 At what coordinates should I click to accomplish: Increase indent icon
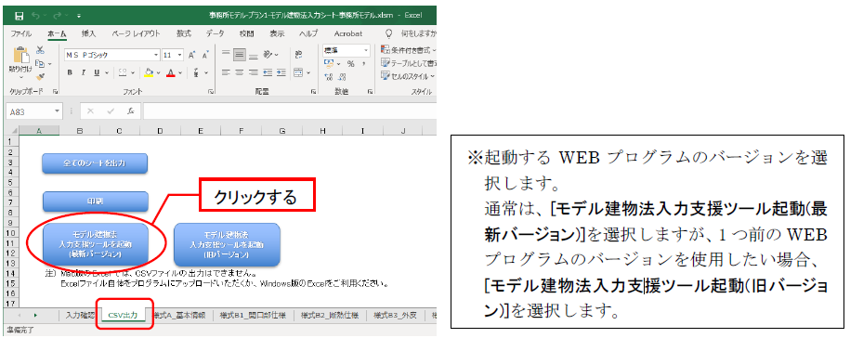[x=281, y=72]
